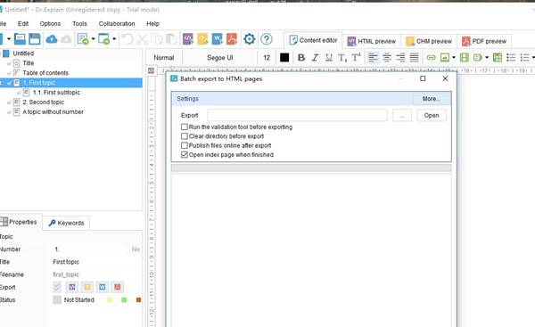
Task: Apply superscript text style
Action: point(356,58)
